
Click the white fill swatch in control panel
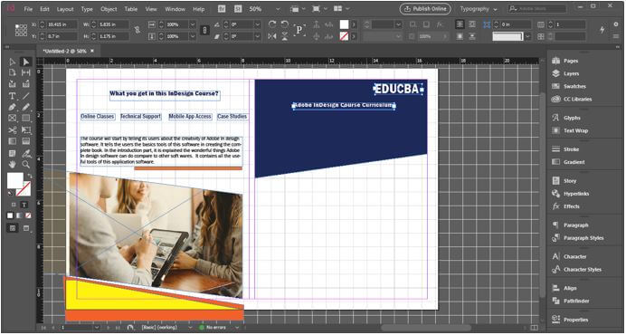pos(344,24)
